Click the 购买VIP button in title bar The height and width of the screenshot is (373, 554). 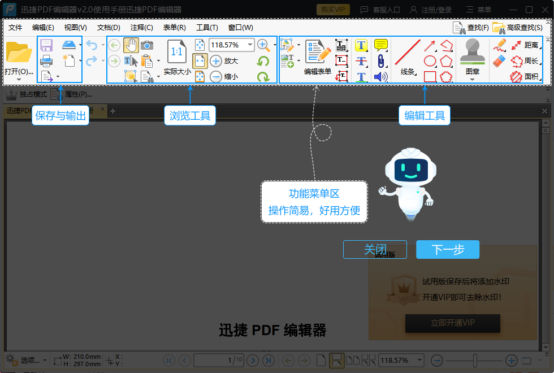[333, 10]
